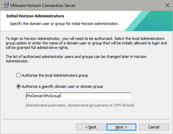Click 'The list of authorized administrator users' paragraph
Viewport: 173px width, 134px height.
tap(76, 59)
